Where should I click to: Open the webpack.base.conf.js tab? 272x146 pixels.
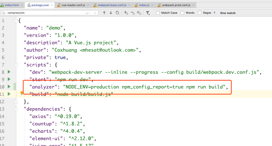point(112,5)
